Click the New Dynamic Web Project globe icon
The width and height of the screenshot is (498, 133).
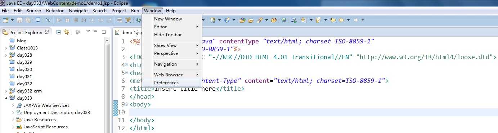212,20
